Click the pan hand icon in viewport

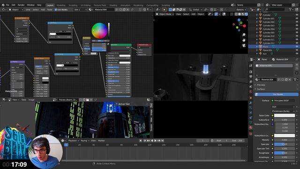coord(244,40)
